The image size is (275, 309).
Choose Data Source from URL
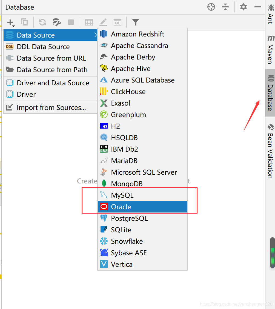[51, 58]
